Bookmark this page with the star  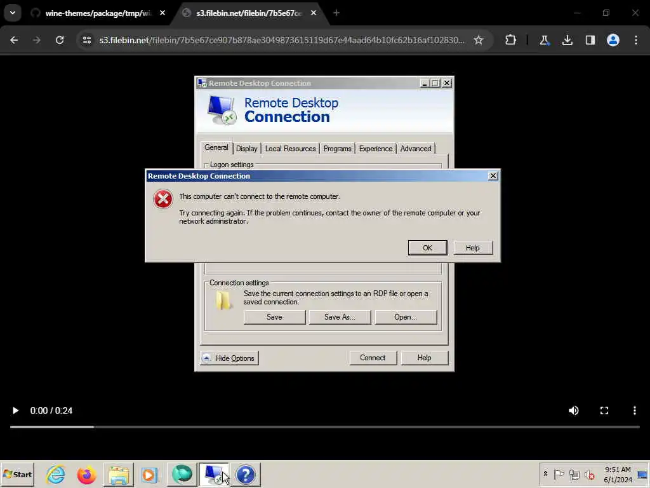[479, 40]
